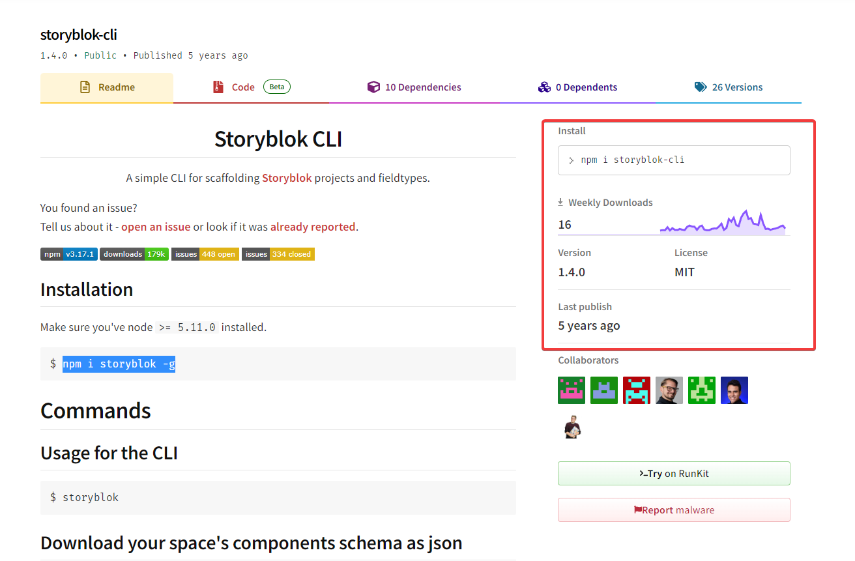
Task: Click the terminal icon inside Try on RunKit
Action: point(642,474)
